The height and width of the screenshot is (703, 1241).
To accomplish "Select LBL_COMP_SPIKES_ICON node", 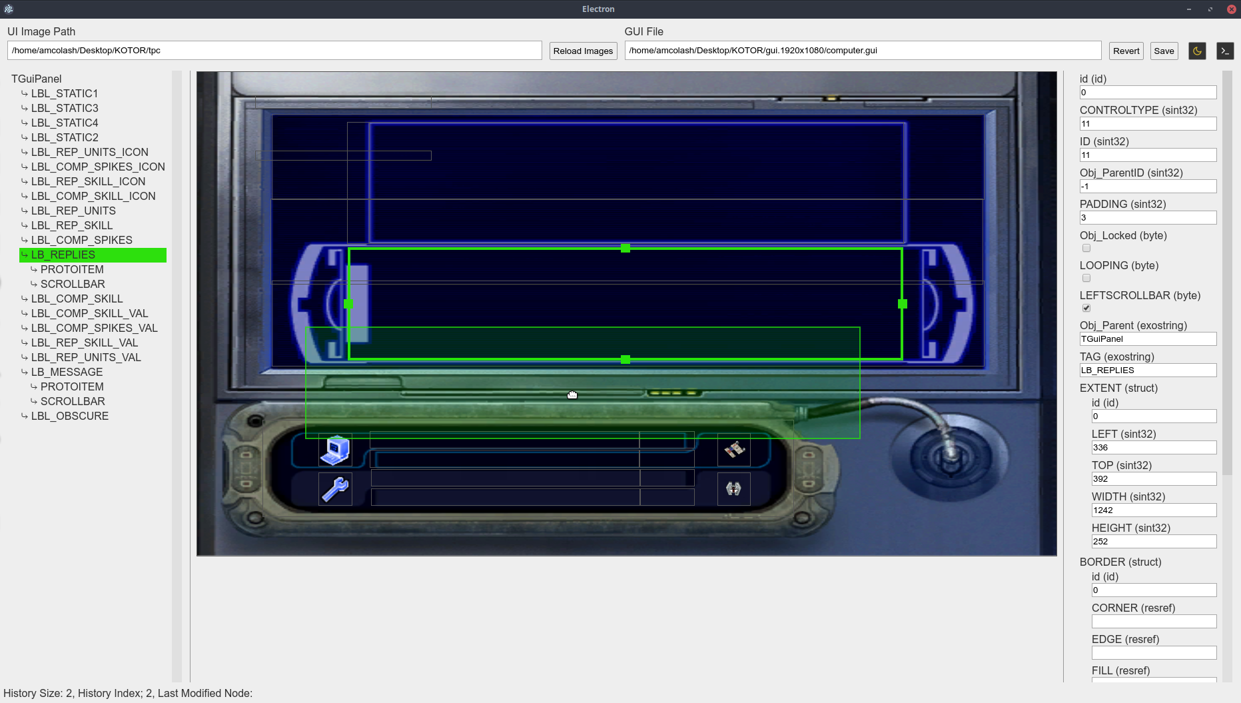I will coord(98,167).
